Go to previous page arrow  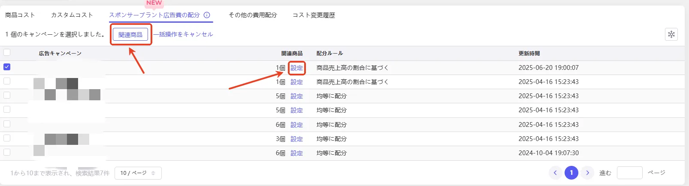pos(555,173)
